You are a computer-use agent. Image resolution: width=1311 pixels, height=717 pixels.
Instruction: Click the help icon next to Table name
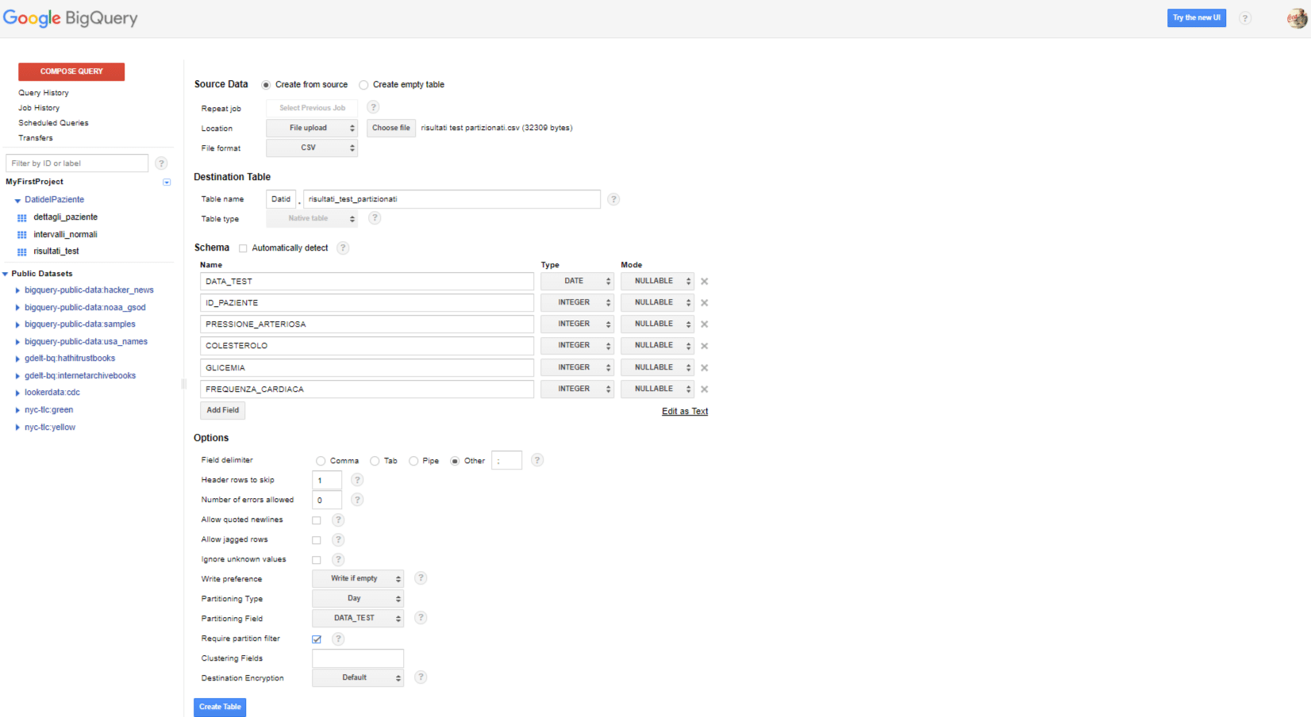point(613,199)
